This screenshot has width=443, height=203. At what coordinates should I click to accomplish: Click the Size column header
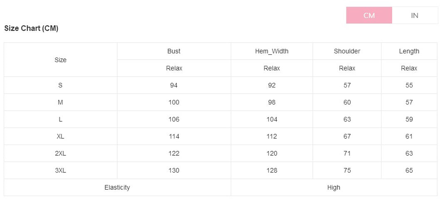pos(60,60)
